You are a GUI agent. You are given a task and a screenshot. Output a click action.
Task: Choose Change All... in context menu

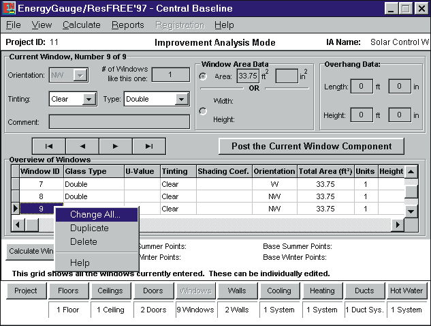(97, 214)
